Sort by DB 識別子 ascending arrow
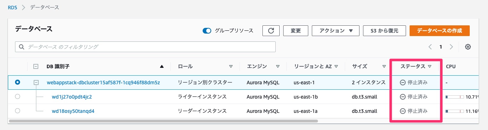 [162, 66]
